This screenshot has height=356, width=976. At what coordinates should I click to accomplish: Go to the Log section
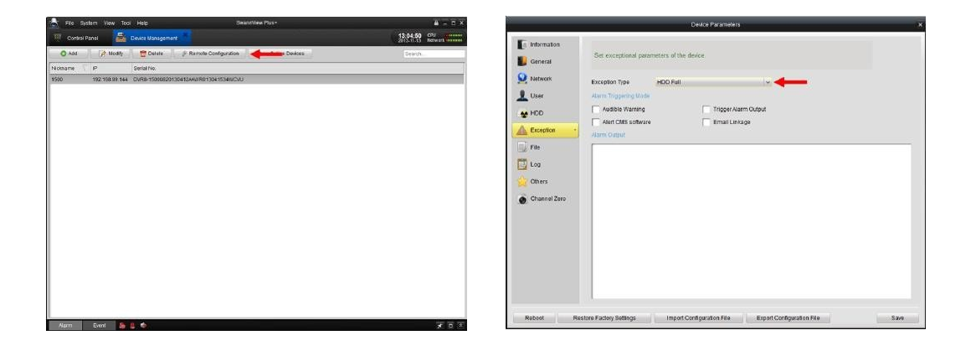point(535,164)
